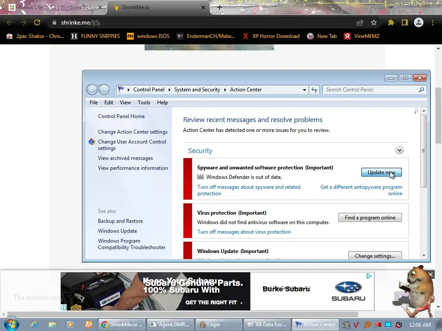This screenshot has height=331, width=442.
Task: Click the ad info icon at banner corner
Action: coord(64,307)
